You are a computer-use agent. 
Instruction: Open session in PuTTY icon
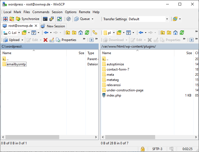tap(52, 19)
